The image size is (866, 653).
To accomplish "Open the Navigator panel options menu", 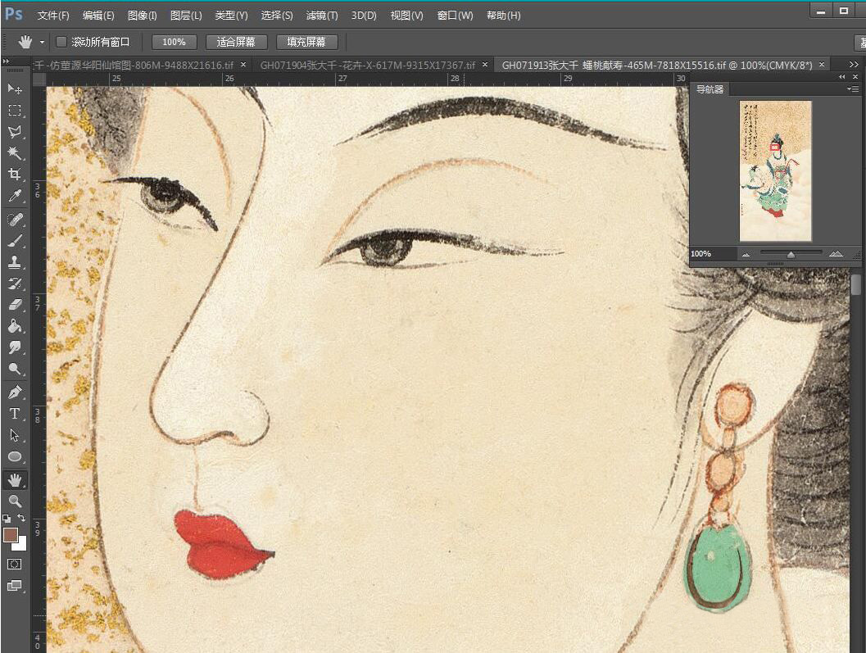I will [853, 89].
